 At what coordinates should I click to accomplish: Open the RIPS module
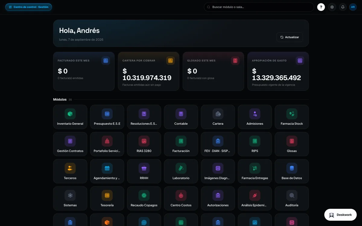coord(255,144)
